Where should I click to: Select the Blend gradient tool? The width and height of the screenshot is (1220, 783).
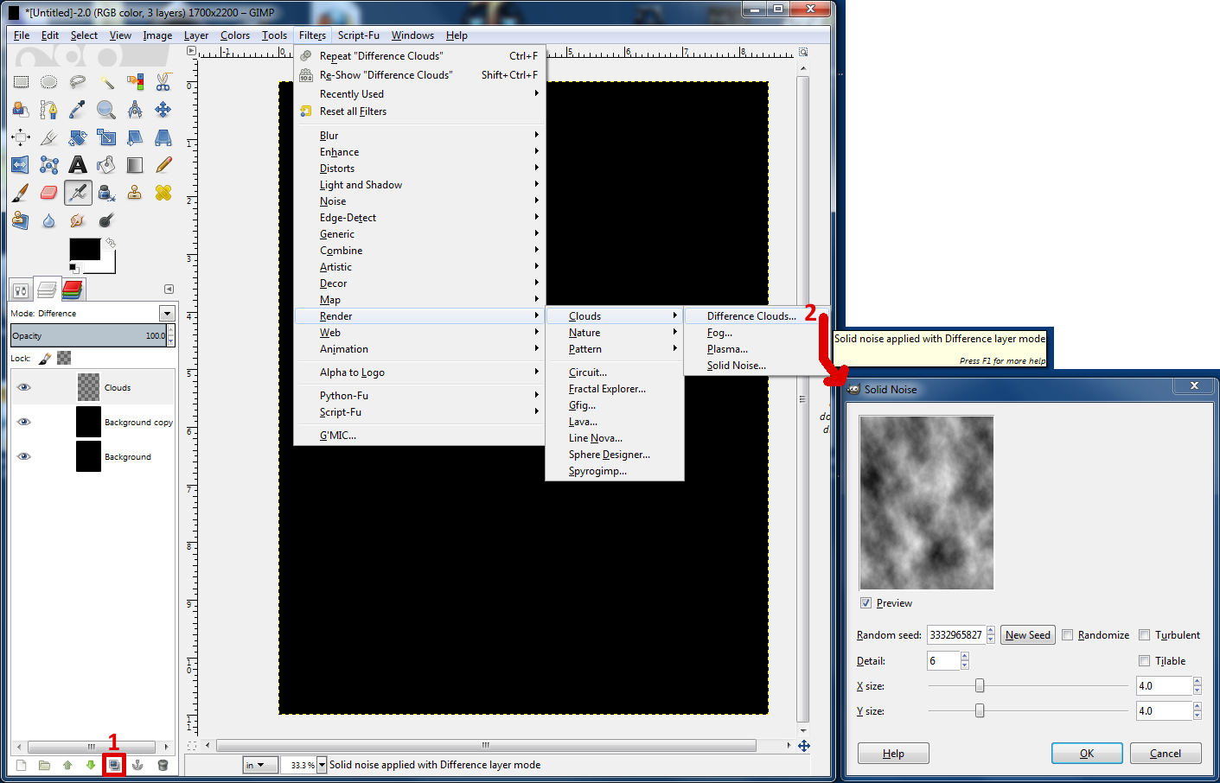[x=135, y=165]
